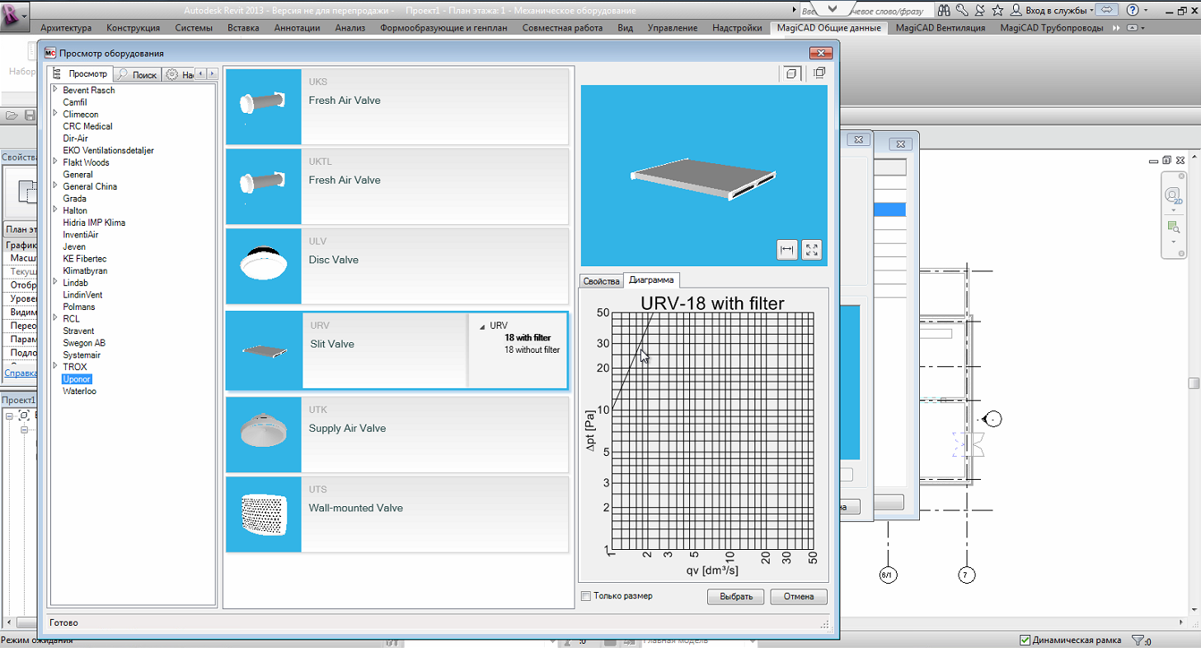Enable the 'Только размер' checkbox

[x=586, y=596]
